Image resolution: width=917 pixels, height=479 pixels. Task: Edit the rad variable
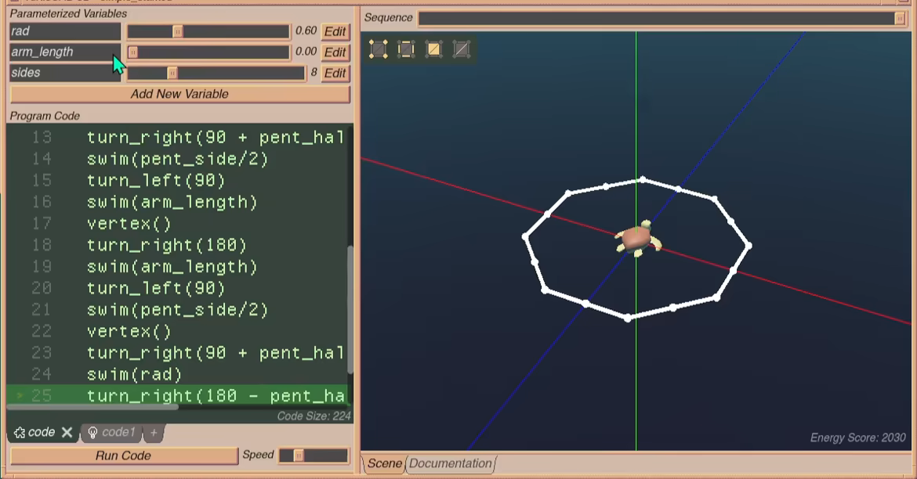coord(335,31)
